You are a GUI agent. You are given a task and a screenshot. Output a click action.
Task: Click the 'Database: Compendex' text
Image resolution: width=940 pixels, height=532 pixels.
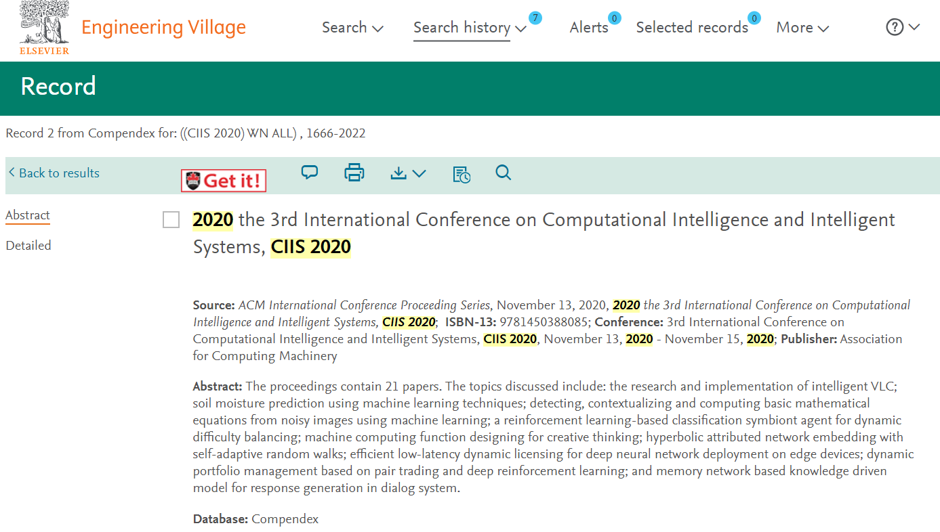[256, 519]
